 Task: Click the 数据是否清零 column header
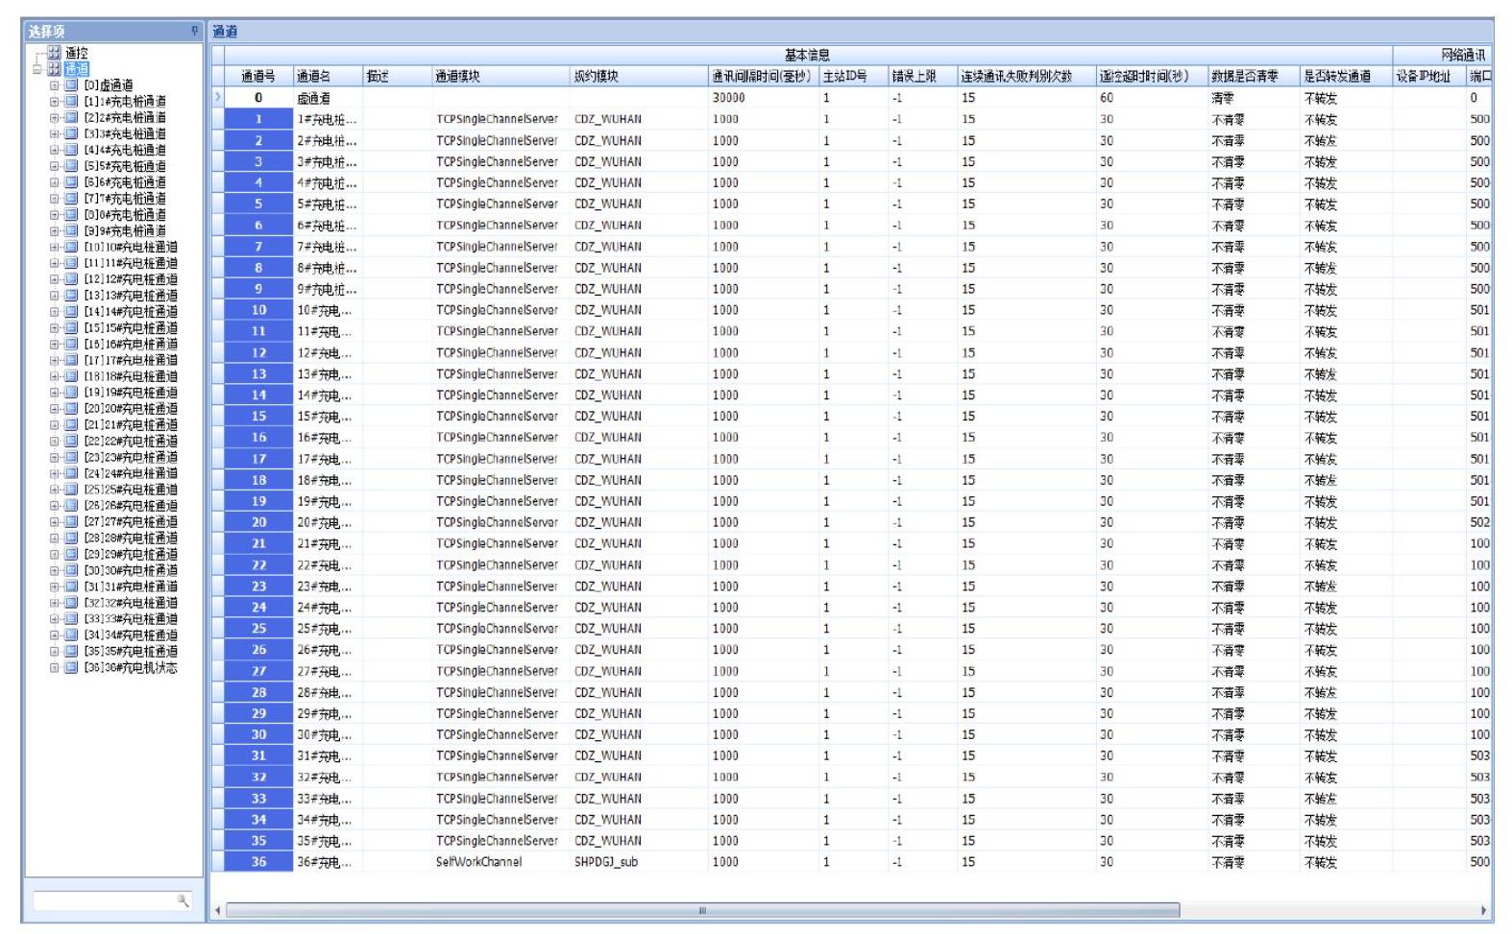point(1244,76)
